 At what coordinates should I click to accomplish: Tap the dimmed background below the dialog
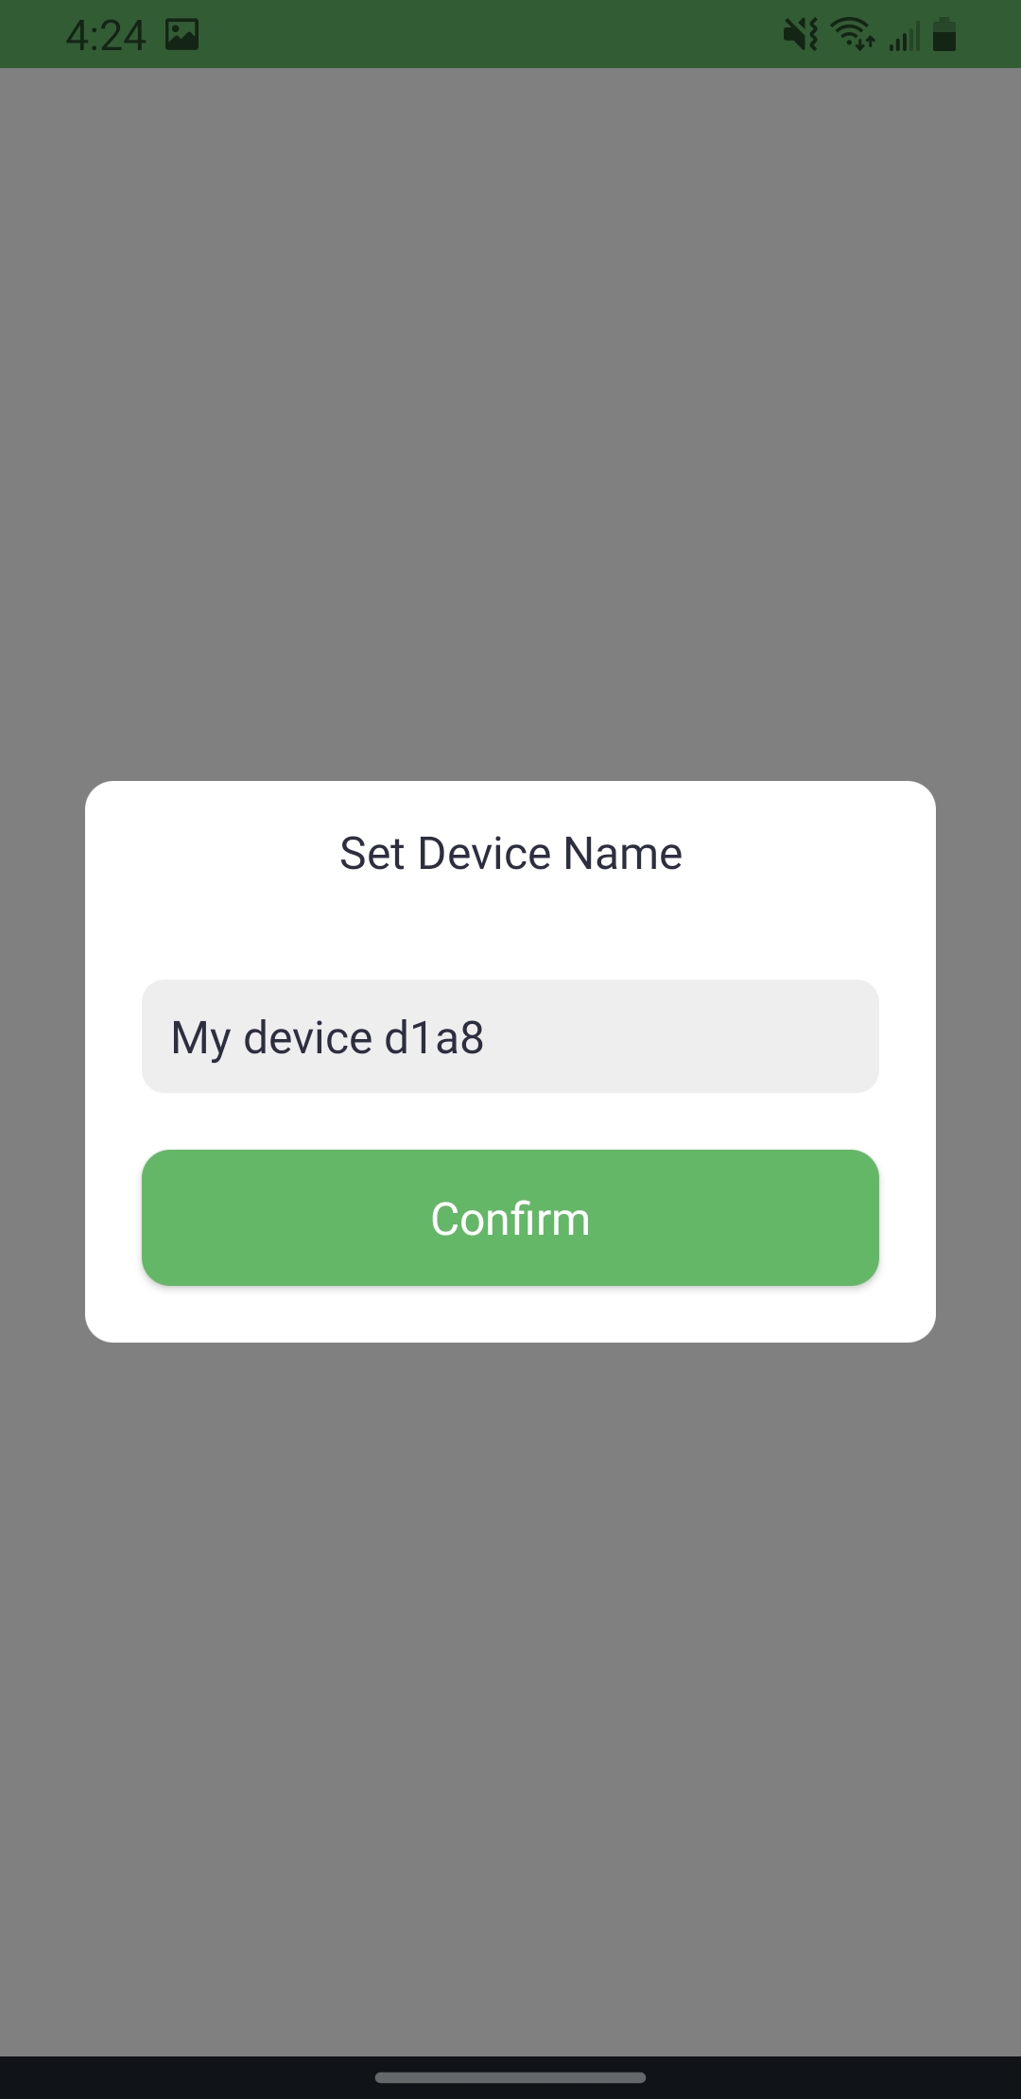click(510, 1702)
